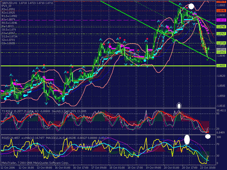Click the green 1.8767 S1 price tag

[x=221, y=34]
